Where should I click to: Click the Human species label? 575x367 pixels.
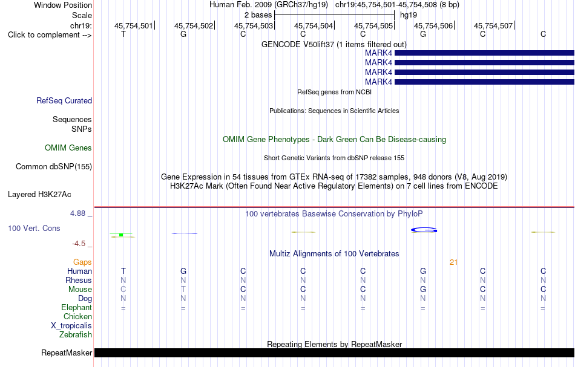tap(79, 271)
